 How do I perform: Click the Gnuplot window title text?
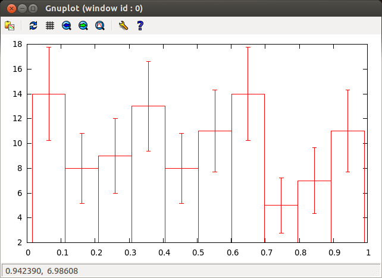(94, 8)
